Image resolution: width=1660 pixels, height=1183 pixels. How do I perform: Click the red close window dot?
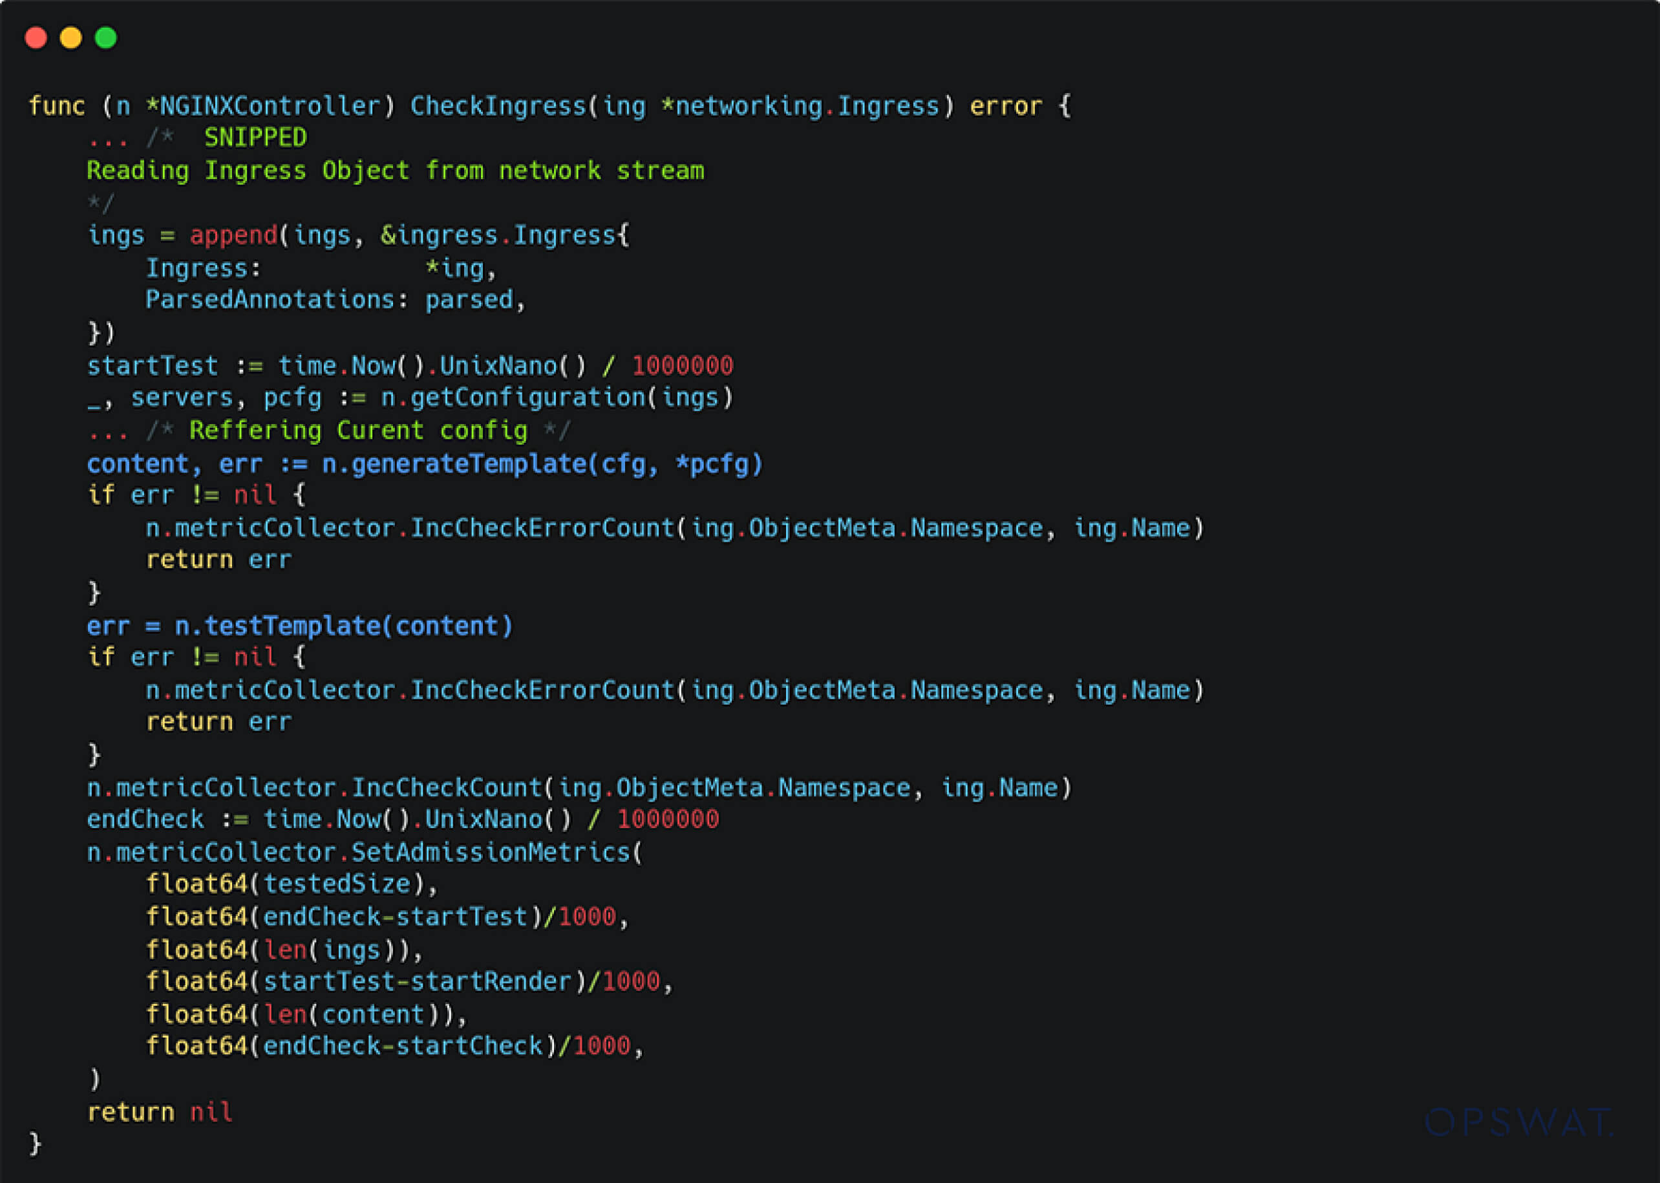click(36, 38)
